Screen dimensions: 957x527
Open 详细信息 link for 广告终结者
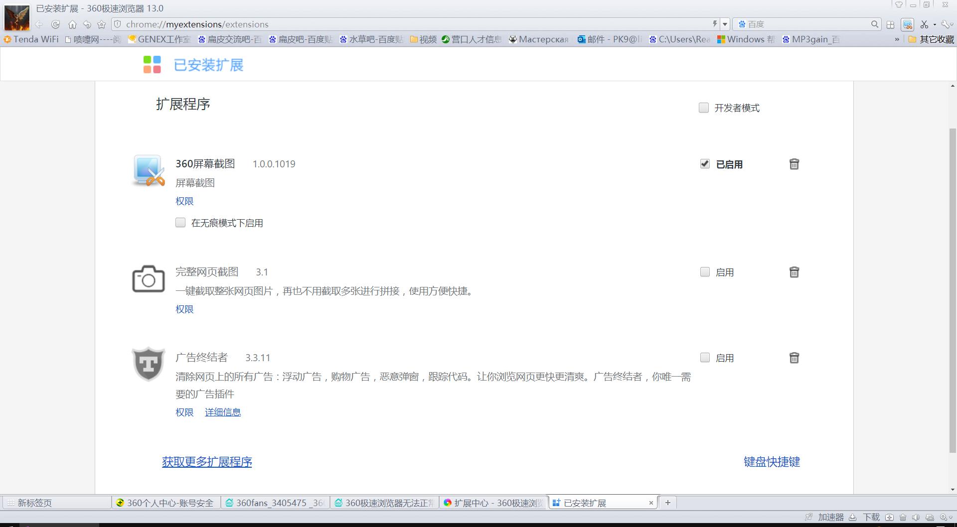tap(223, 412)
